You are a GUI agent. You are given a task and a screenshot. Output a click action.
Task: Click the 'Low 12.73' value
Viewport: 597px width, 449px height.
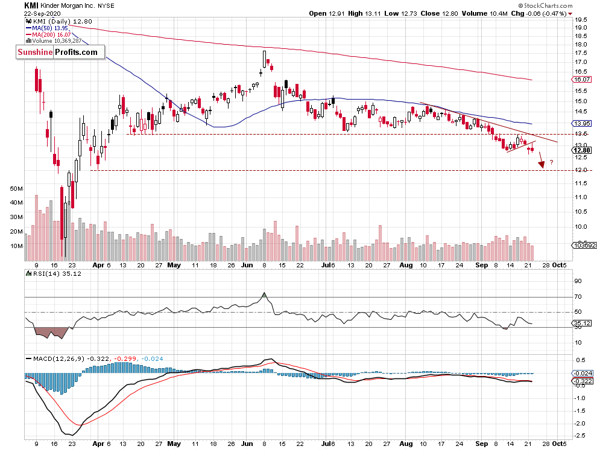click(x=400, y=13)
